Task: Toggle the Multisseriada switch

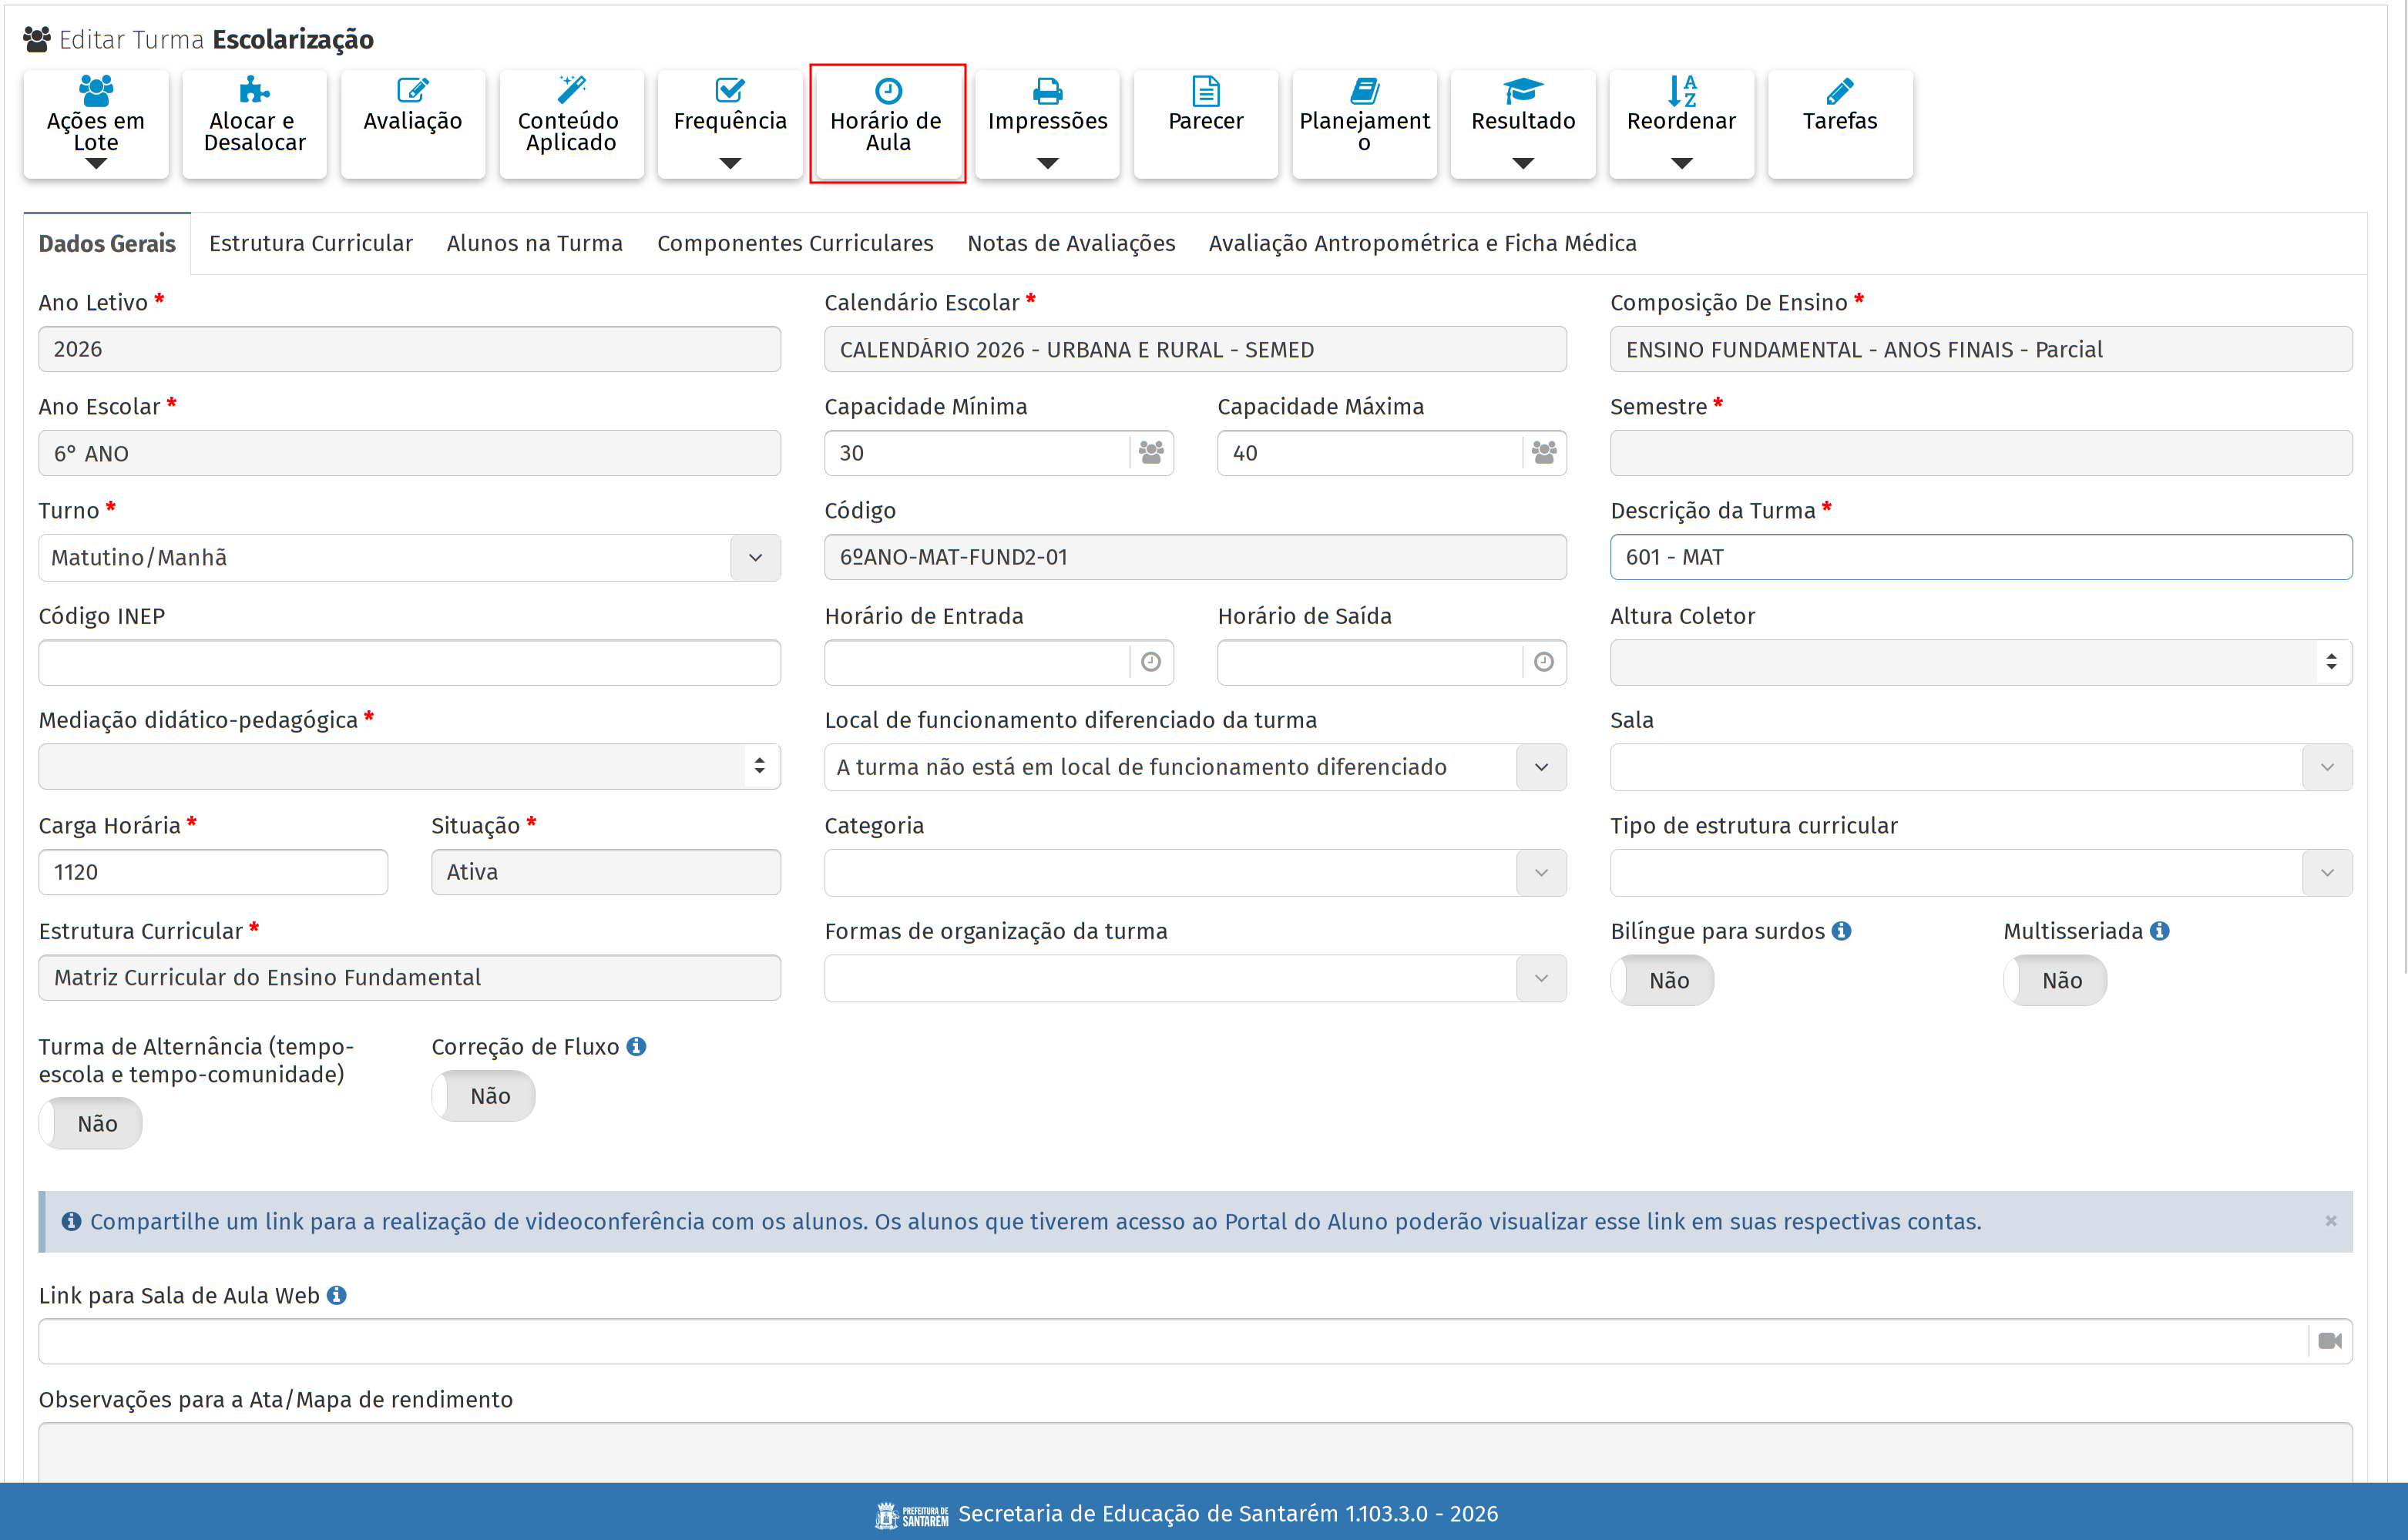Action: coord(2055,980)
